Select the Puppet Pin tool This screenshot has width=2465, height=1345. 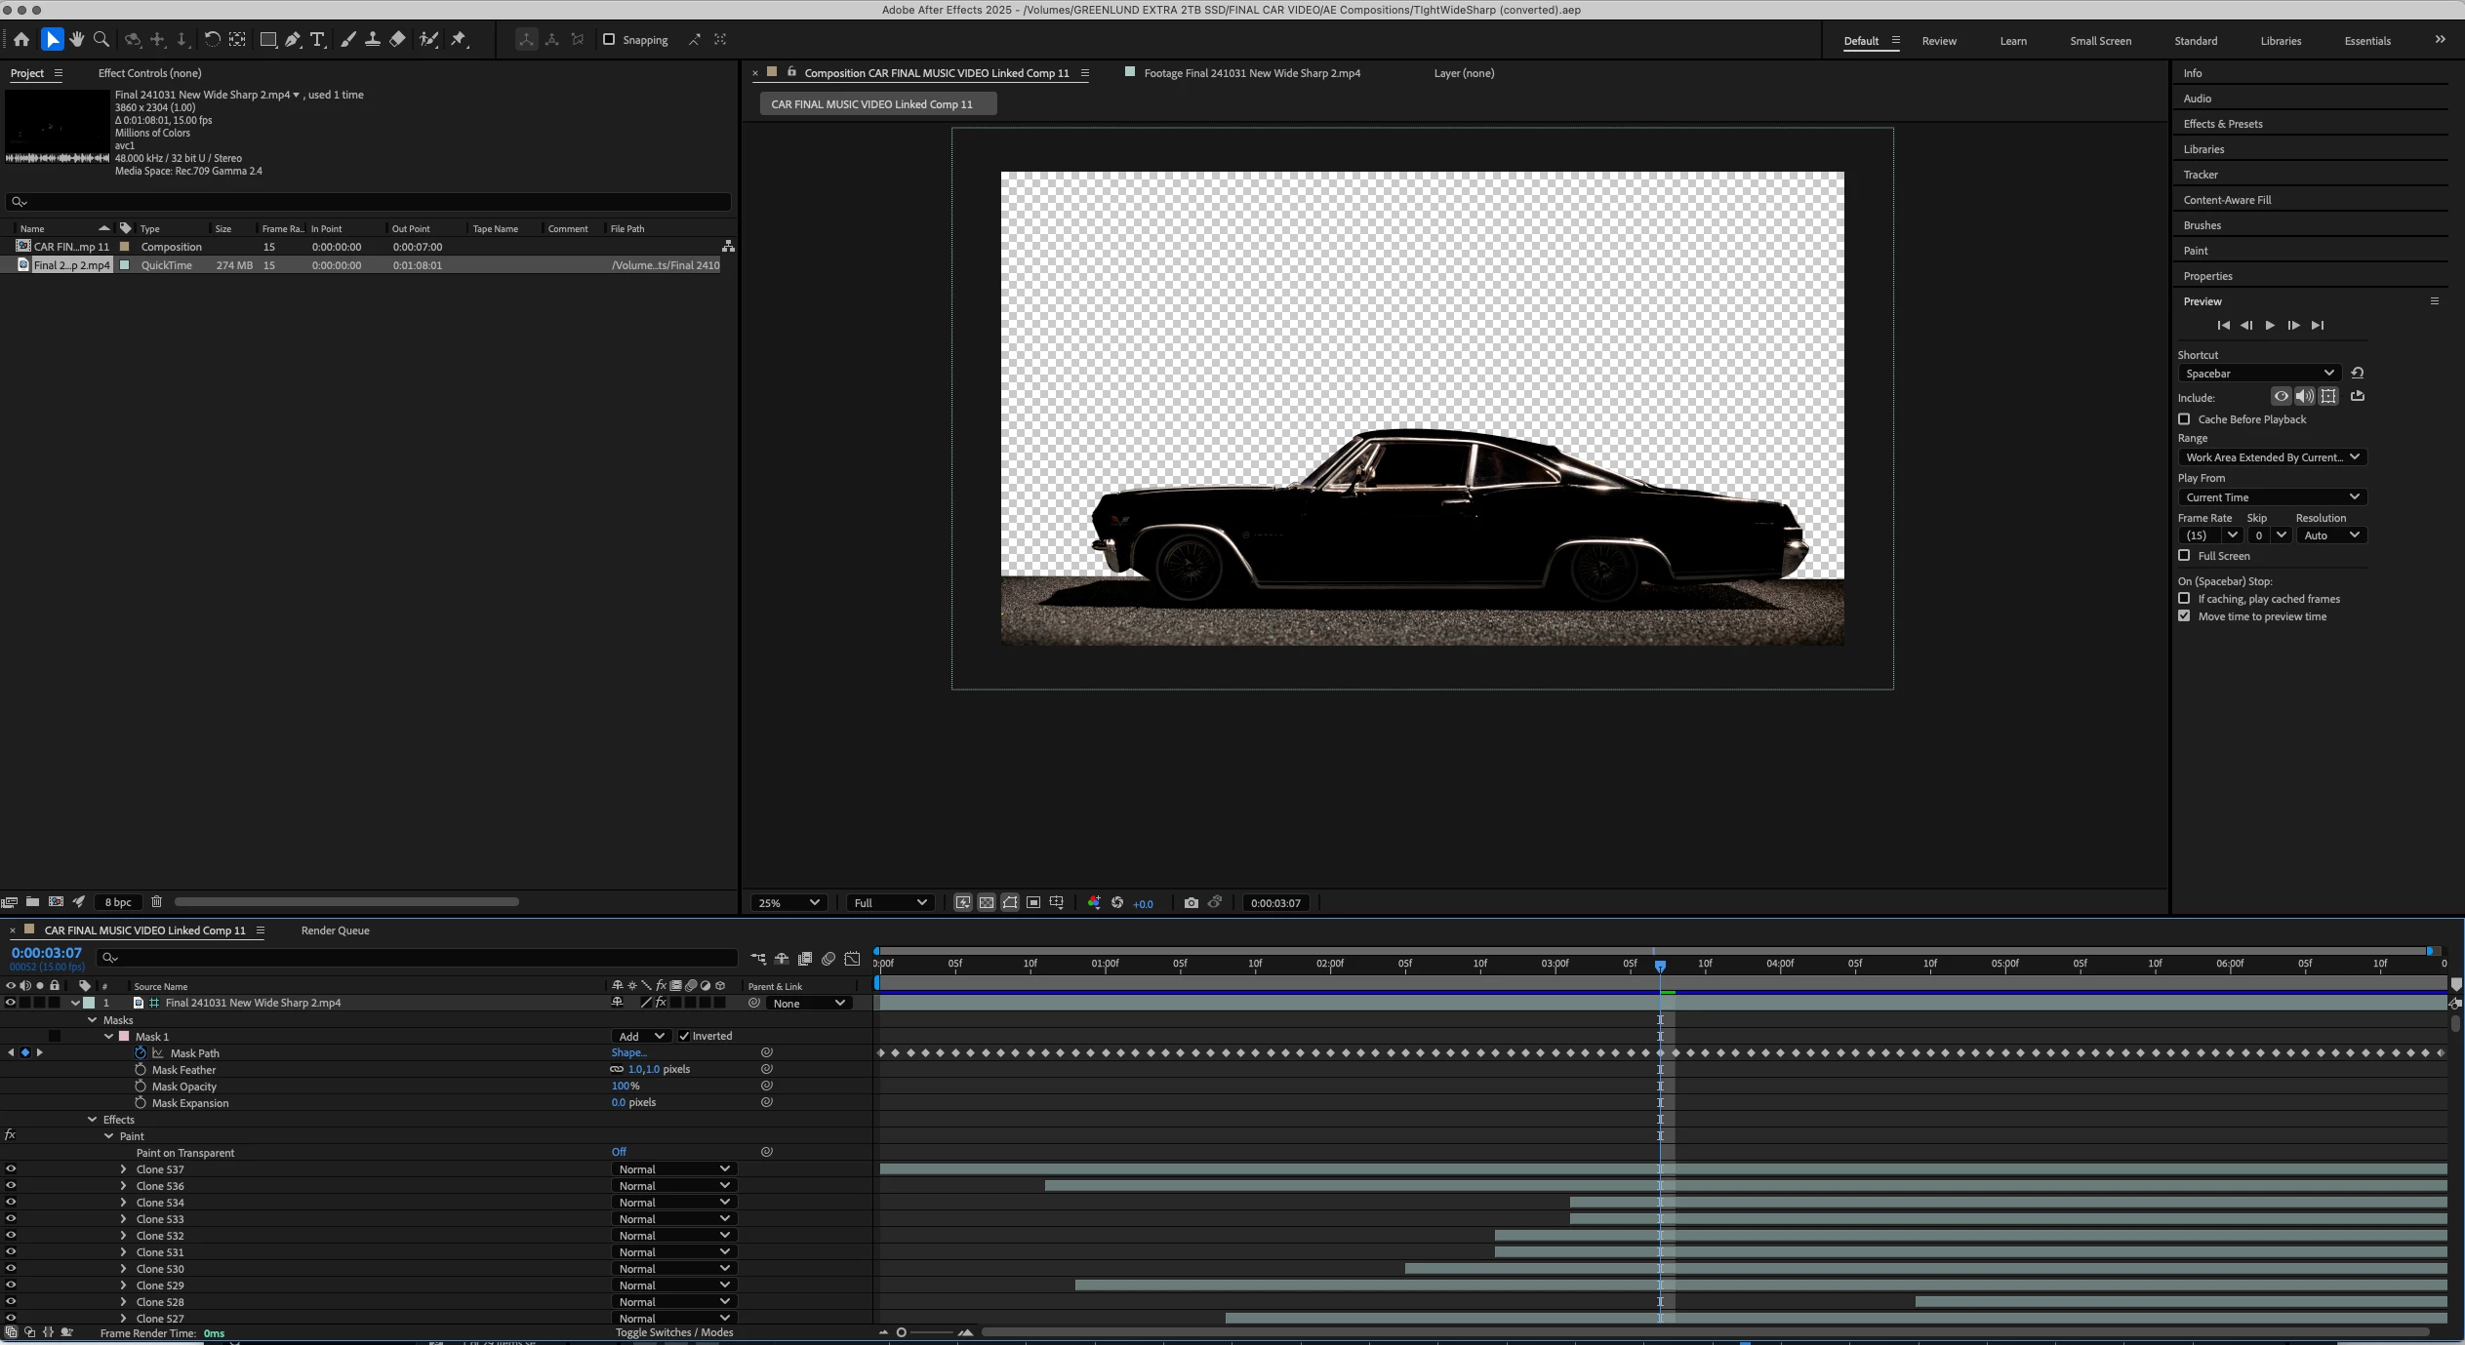click(459, 40)
